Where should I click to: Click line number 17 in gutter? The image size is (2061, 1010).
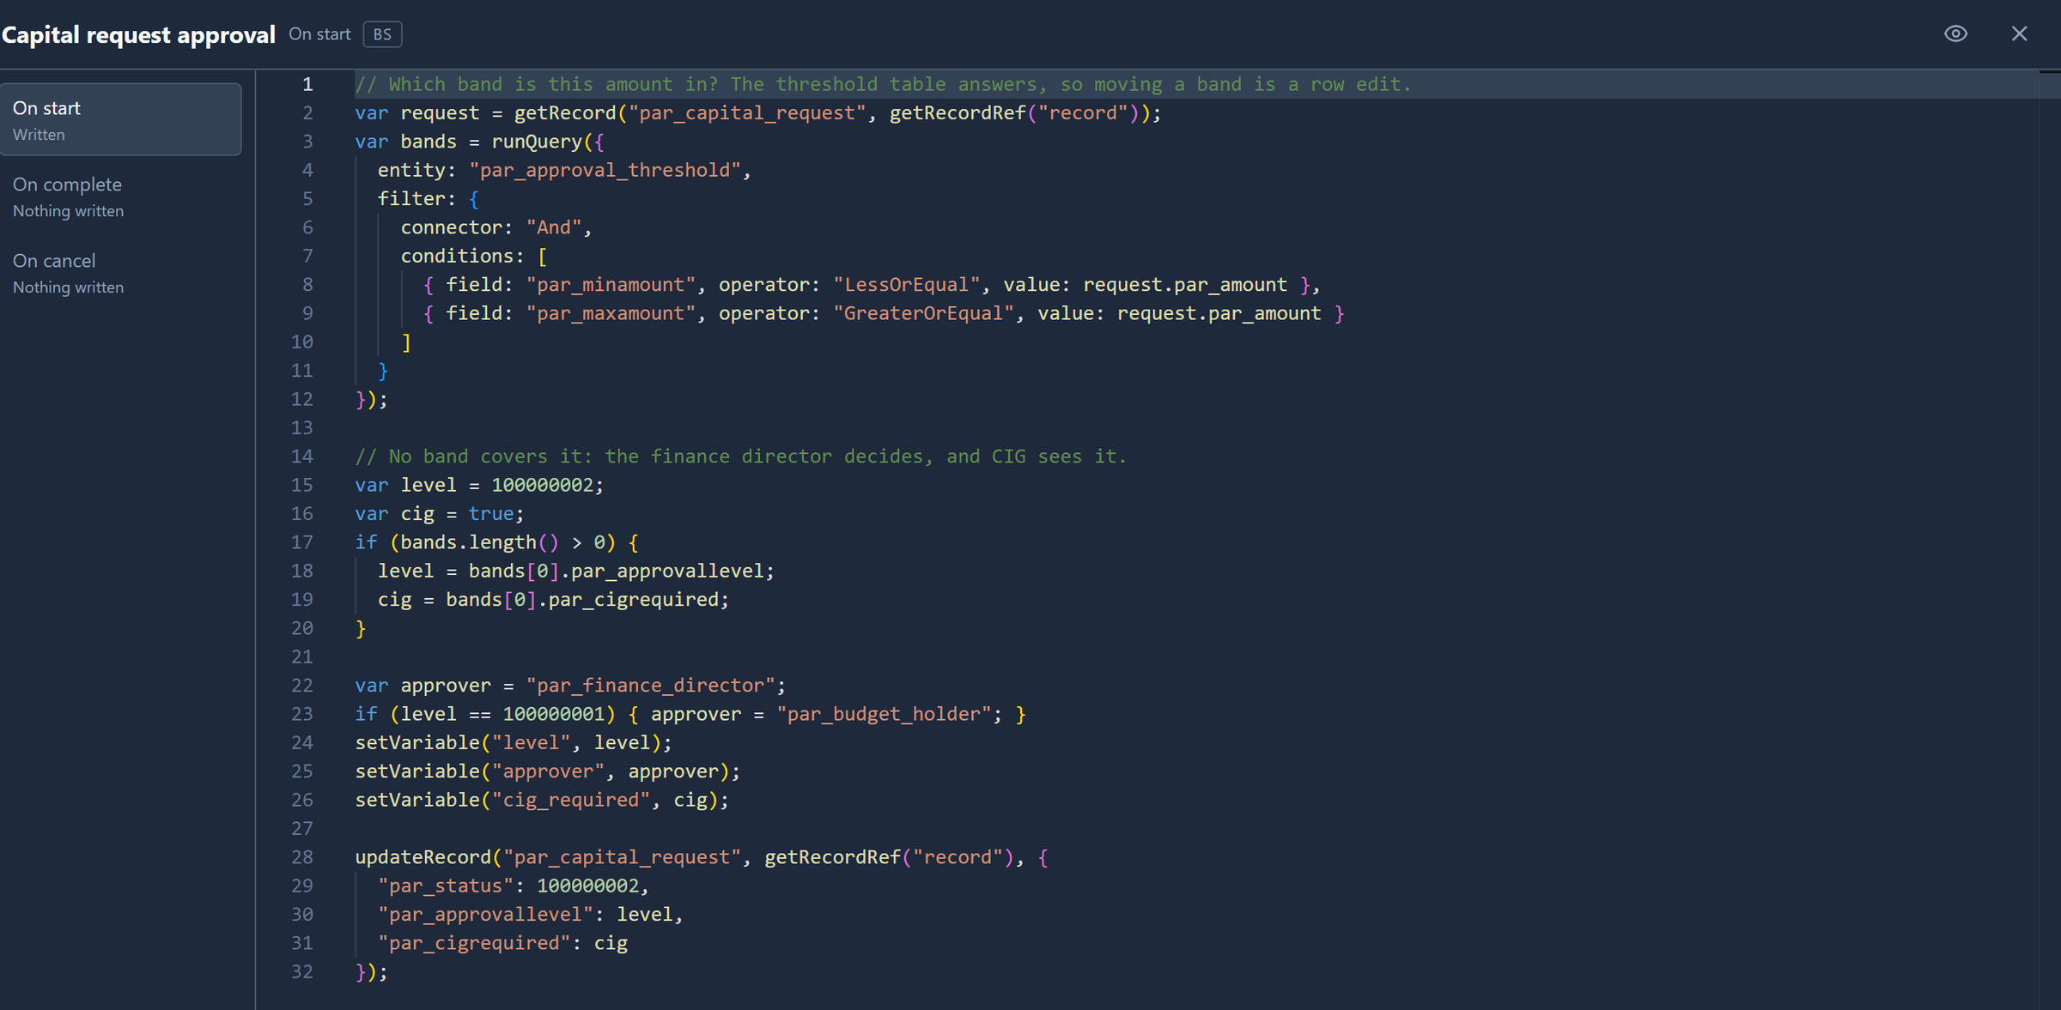(x=302, y=542)
